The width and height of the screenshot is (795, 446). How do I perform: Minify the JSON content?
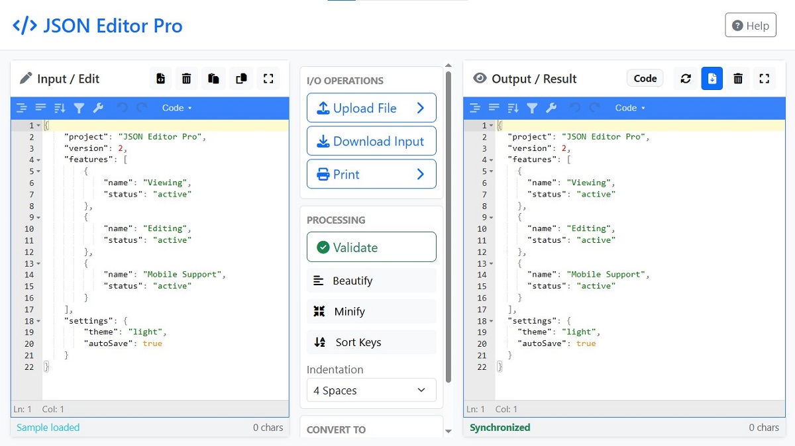371,311
